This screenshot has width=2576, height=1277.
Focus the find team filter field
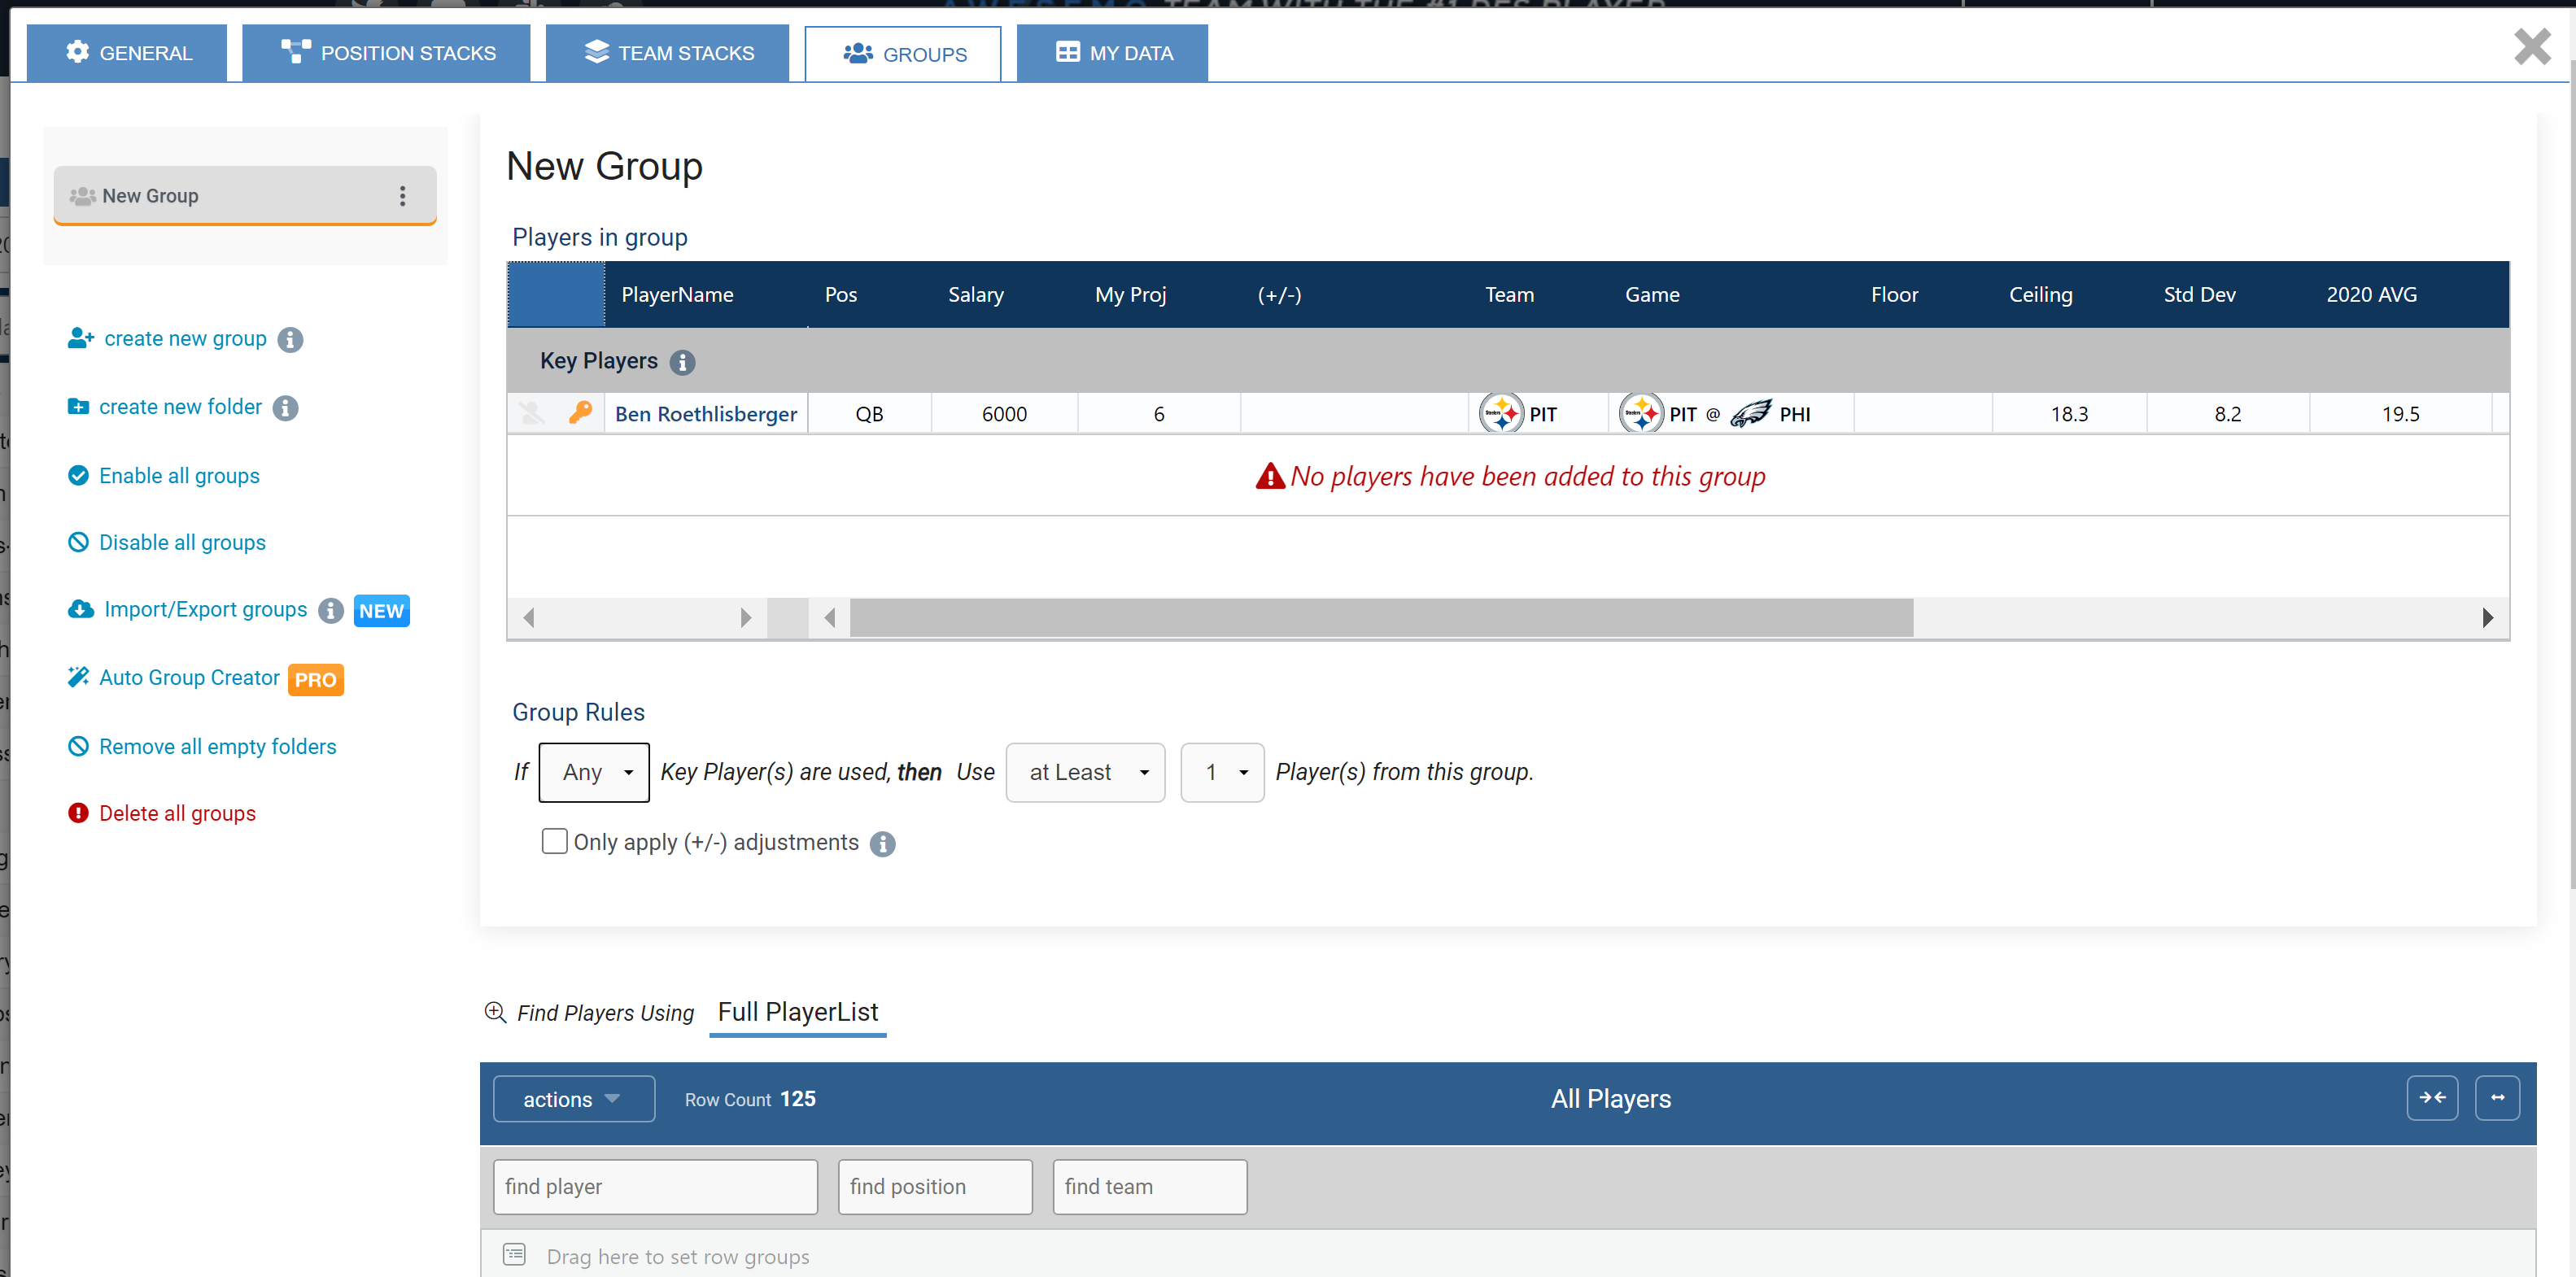1150,1187
